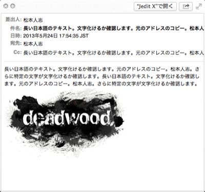This screenshot has height=192, width=205.
Task: Click the 'Open with Jedit X' button
Action: click(x=155, y=7)
